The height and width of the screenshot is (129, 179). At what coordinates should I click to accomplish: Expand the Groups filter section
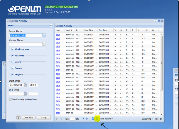tap(13, 68)
